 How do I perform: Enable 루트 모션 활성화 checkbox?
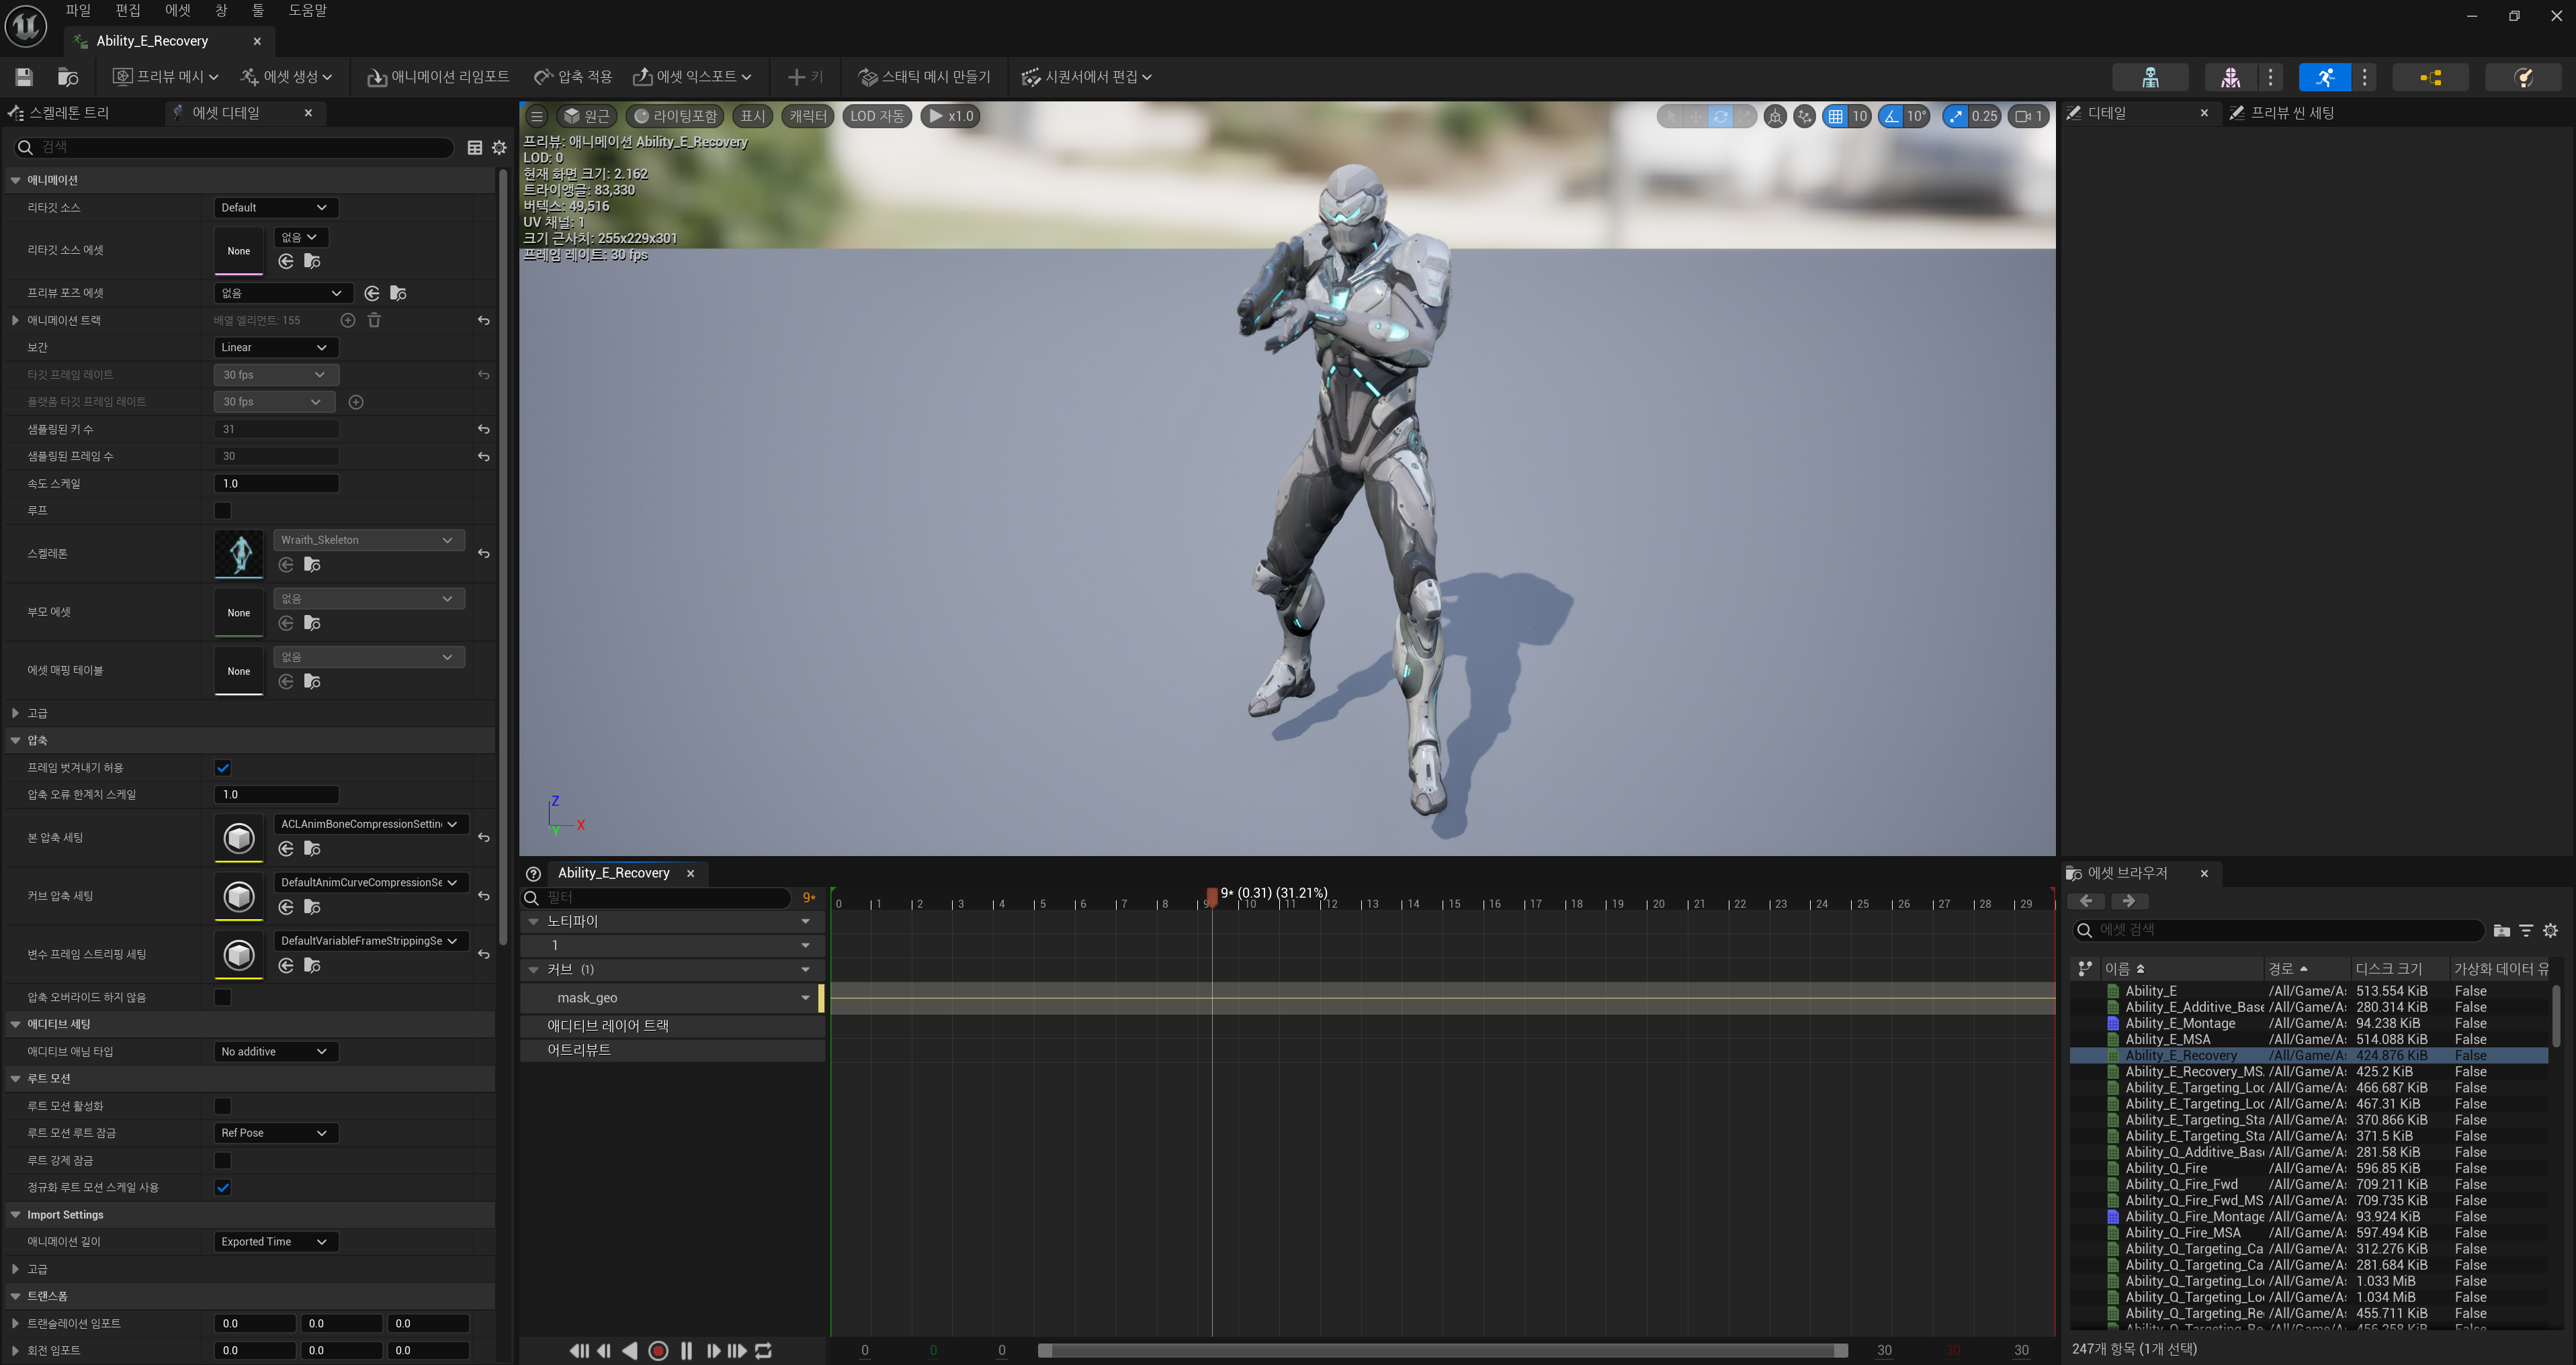[223, 1105]
